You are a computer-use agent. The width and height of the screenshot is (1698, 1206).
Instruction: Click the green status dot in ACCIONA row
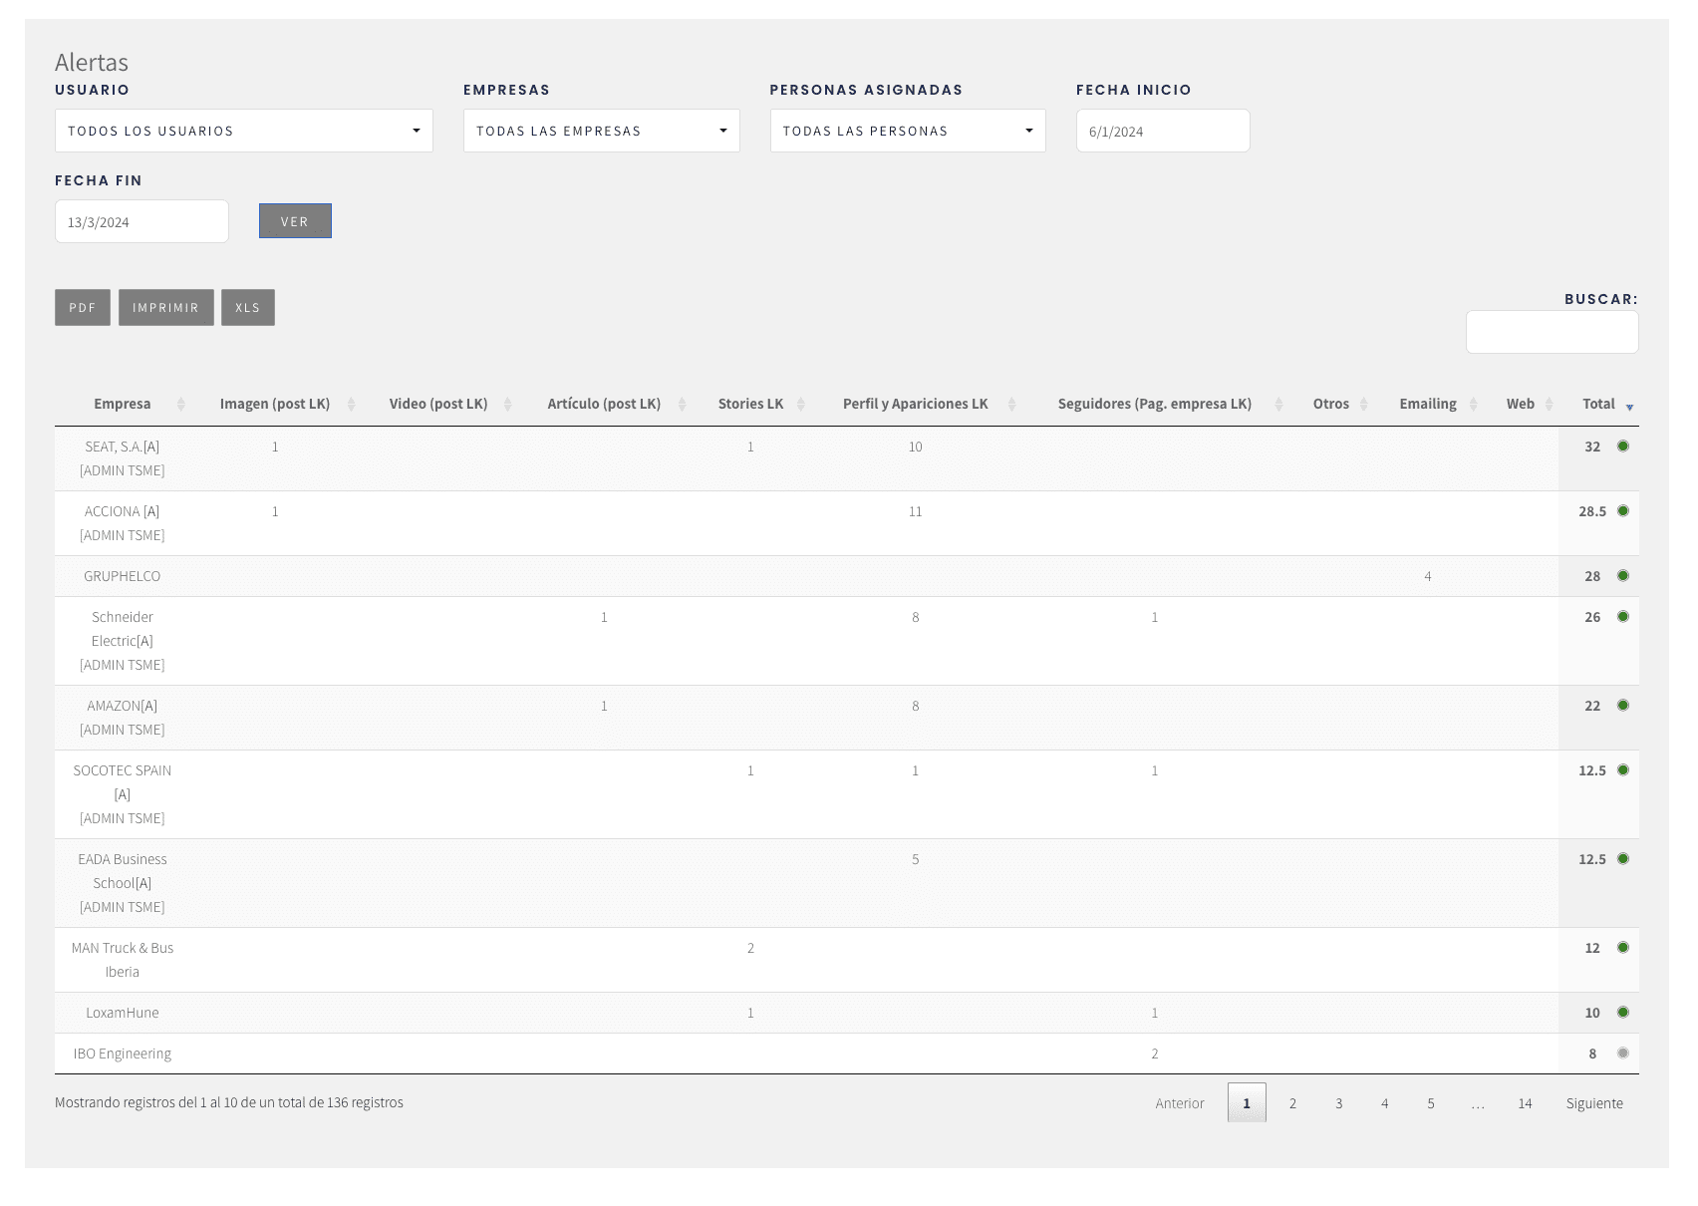1622,511
